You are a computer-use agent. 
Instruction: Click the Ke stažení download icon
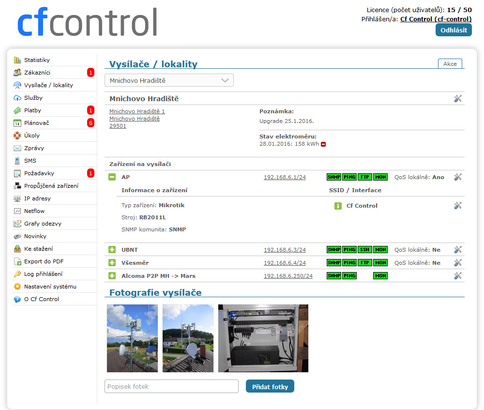click(x=17, y=249)
